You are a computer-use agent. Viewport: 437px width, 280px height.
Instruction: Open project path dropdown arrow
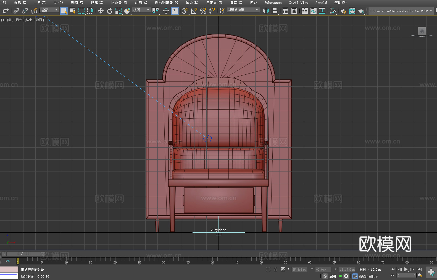[x=431, y=11]
